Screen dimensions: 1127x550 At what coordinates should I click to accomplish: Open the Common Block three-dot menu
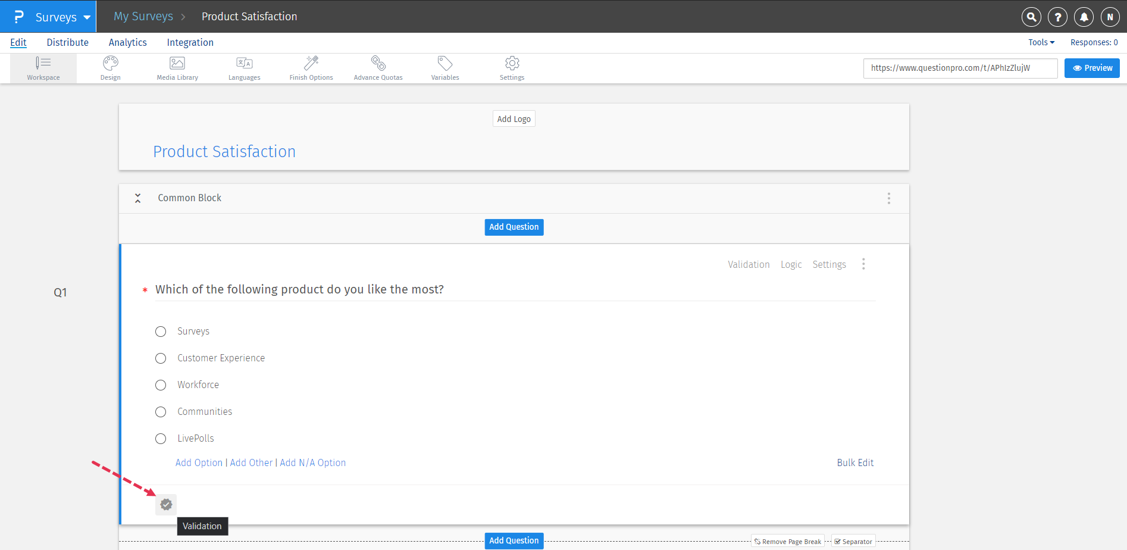pos(889,198)
